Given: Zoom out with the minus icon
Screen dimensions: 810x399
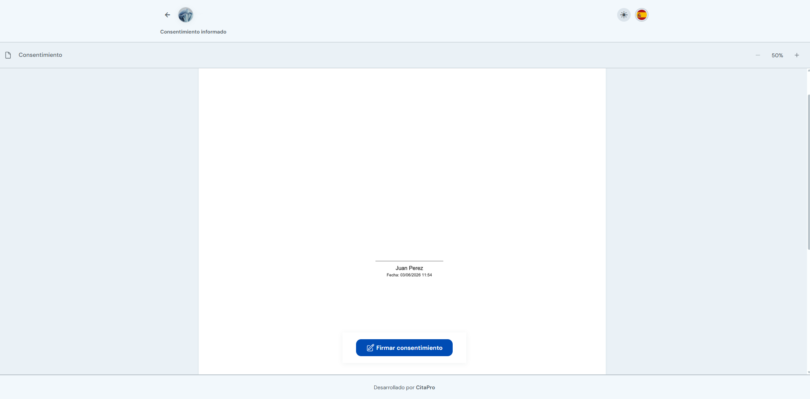Looking at the screenshot, I should tap(758, 55).
